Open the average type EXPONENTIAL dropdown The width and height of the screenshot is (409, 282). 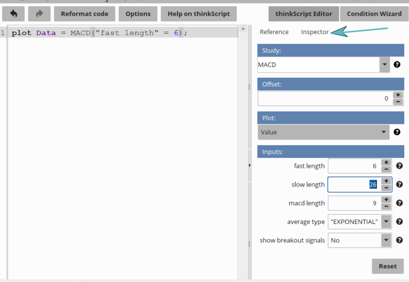(x=386, y=222)
